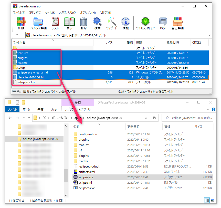
Task: Expand the Explorer address history dropdown
Action: pyautogui.click(x=146, y=118)
